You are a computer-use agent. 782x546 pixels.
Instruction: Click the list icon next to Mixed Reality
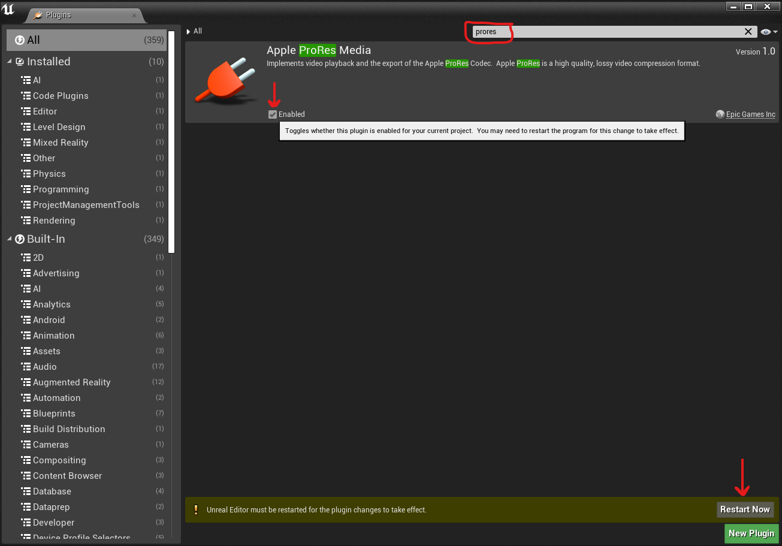click(x=26, y=143)
